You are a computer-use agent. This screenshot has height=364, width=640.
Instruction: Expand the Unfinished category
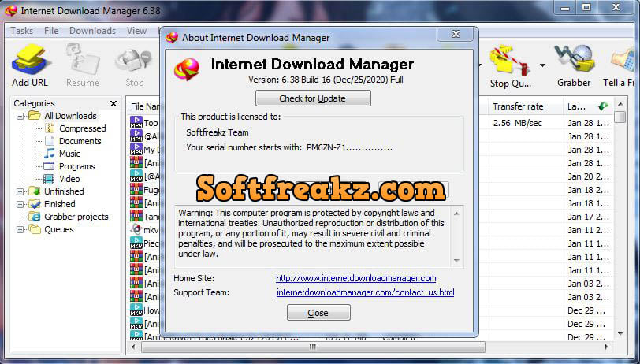click(x=20, y=191)
